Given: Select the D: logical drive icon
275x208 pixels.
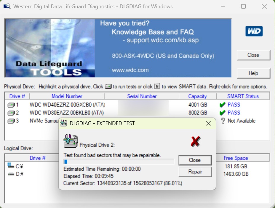Looking at the screenshot, I should 11,174.
